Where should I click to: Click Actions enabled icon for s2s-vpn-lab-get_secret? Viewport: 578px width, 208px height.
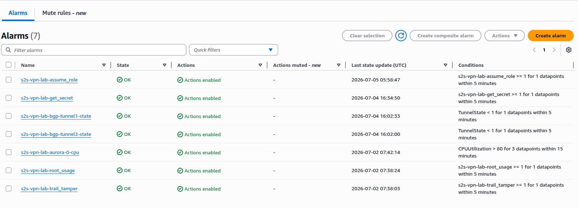click(x=180, y=98)
